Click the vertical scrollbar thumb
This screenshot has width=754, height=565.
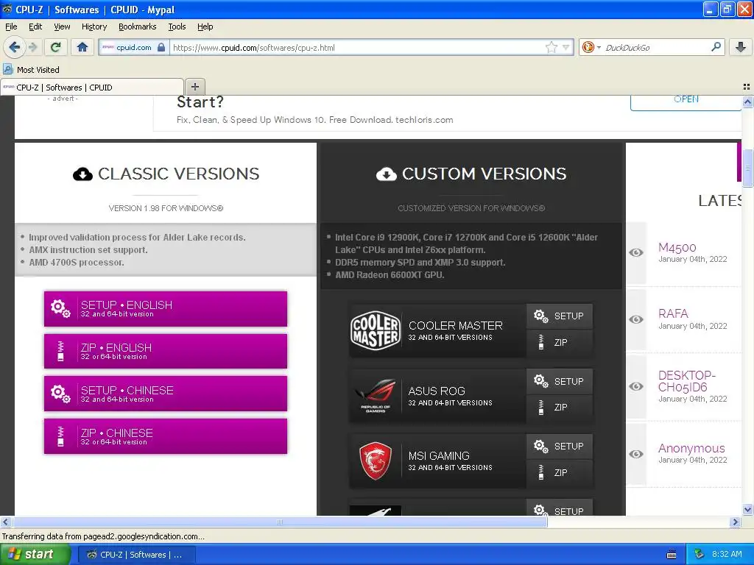pyautogui.click(x=747, y=168)
